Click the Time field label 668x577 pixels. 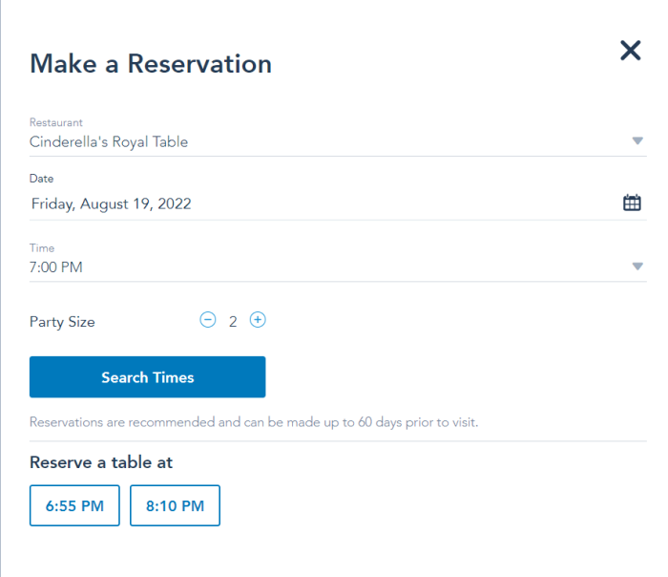click(x=42, y=247)
